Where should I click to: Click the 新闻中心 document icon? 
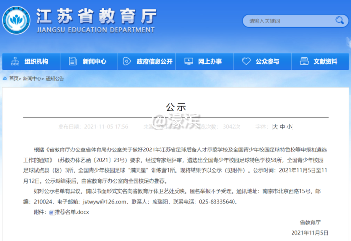click(x=73, y=61)
